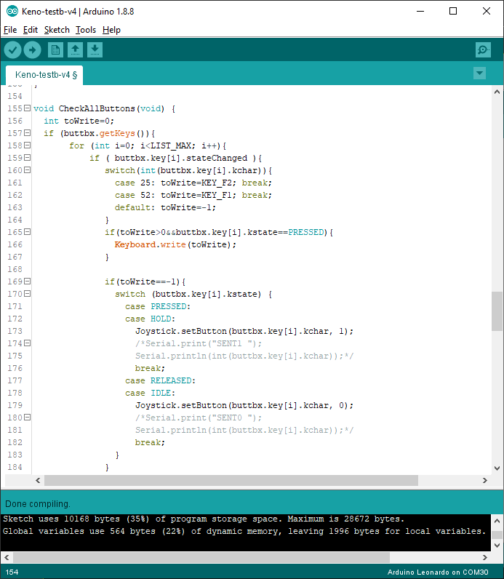This screenshot has width=504, height=579.
Task: Open a sketch with the Open icon
Action: [75, 49]
